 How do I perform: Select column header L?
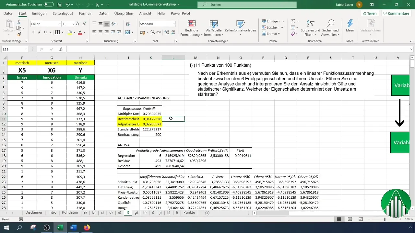pos(173,58)
